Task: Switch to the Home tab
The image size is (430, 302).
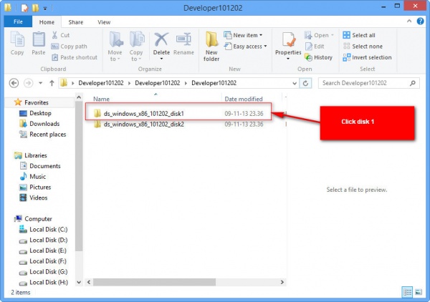Action: (47, 22)
